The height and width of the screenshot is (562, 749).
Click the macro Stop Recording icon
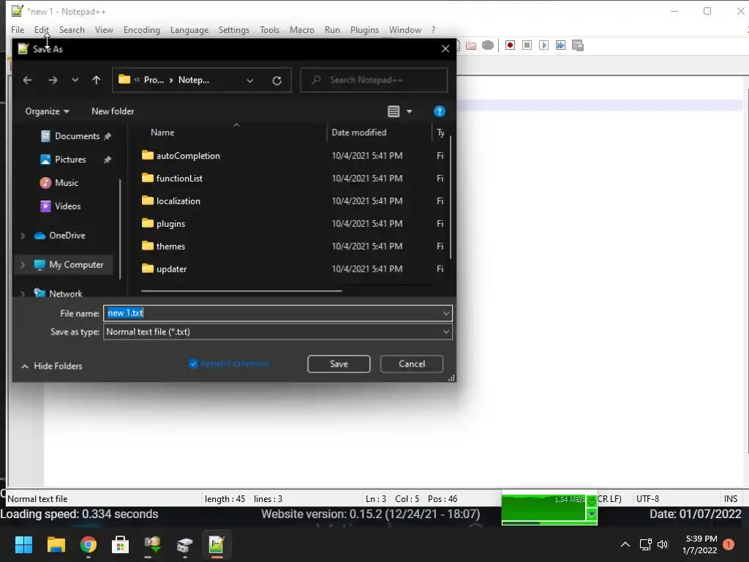(x=527, y=45)
